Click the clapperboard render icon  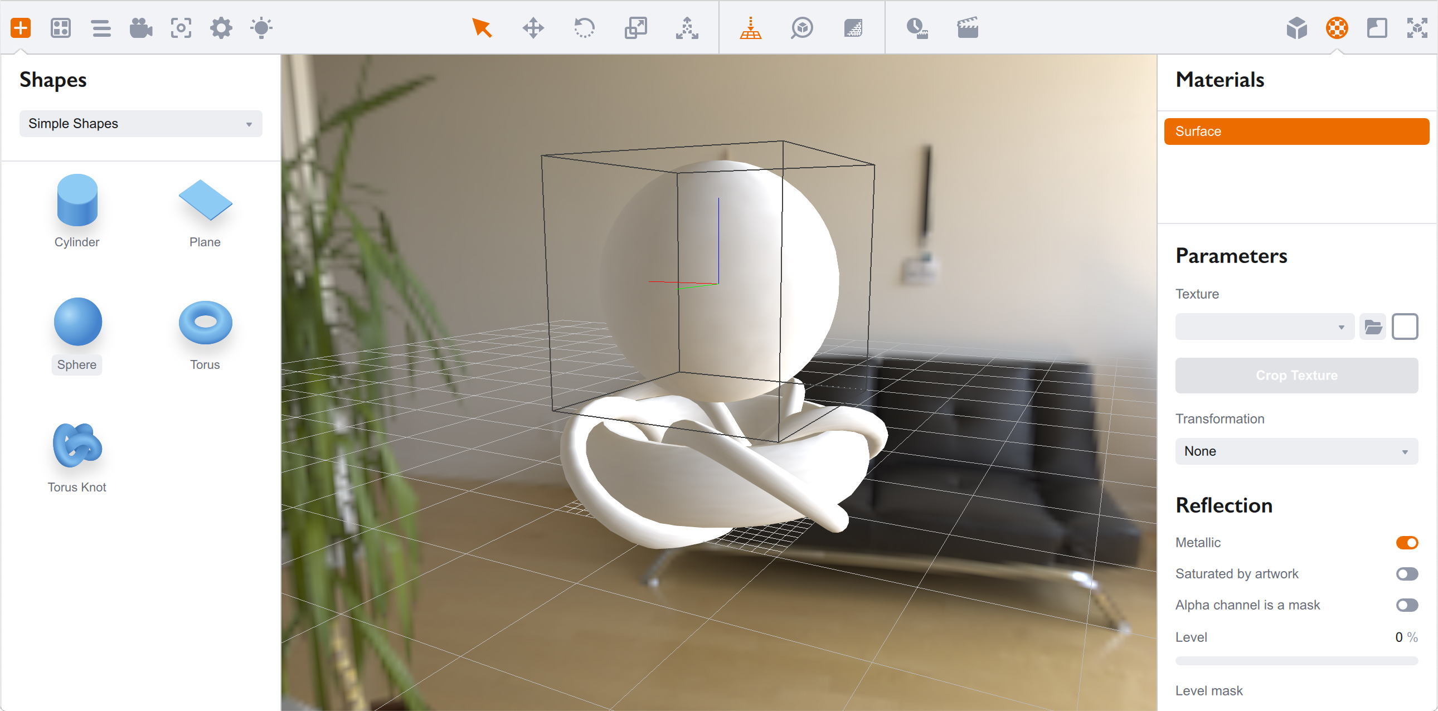tap(968, 27)
